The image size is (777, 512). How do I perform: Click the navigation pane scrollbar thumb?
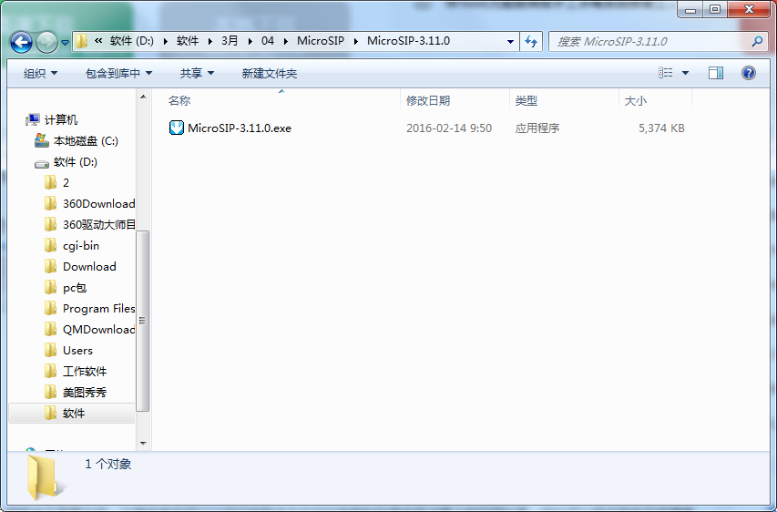pos(143,321)
